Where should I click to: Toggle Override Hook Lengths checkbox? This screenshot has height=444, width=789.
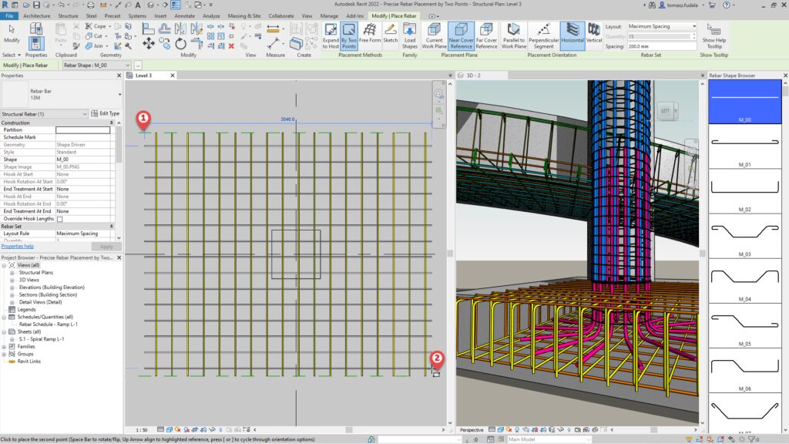coord(60,219)
